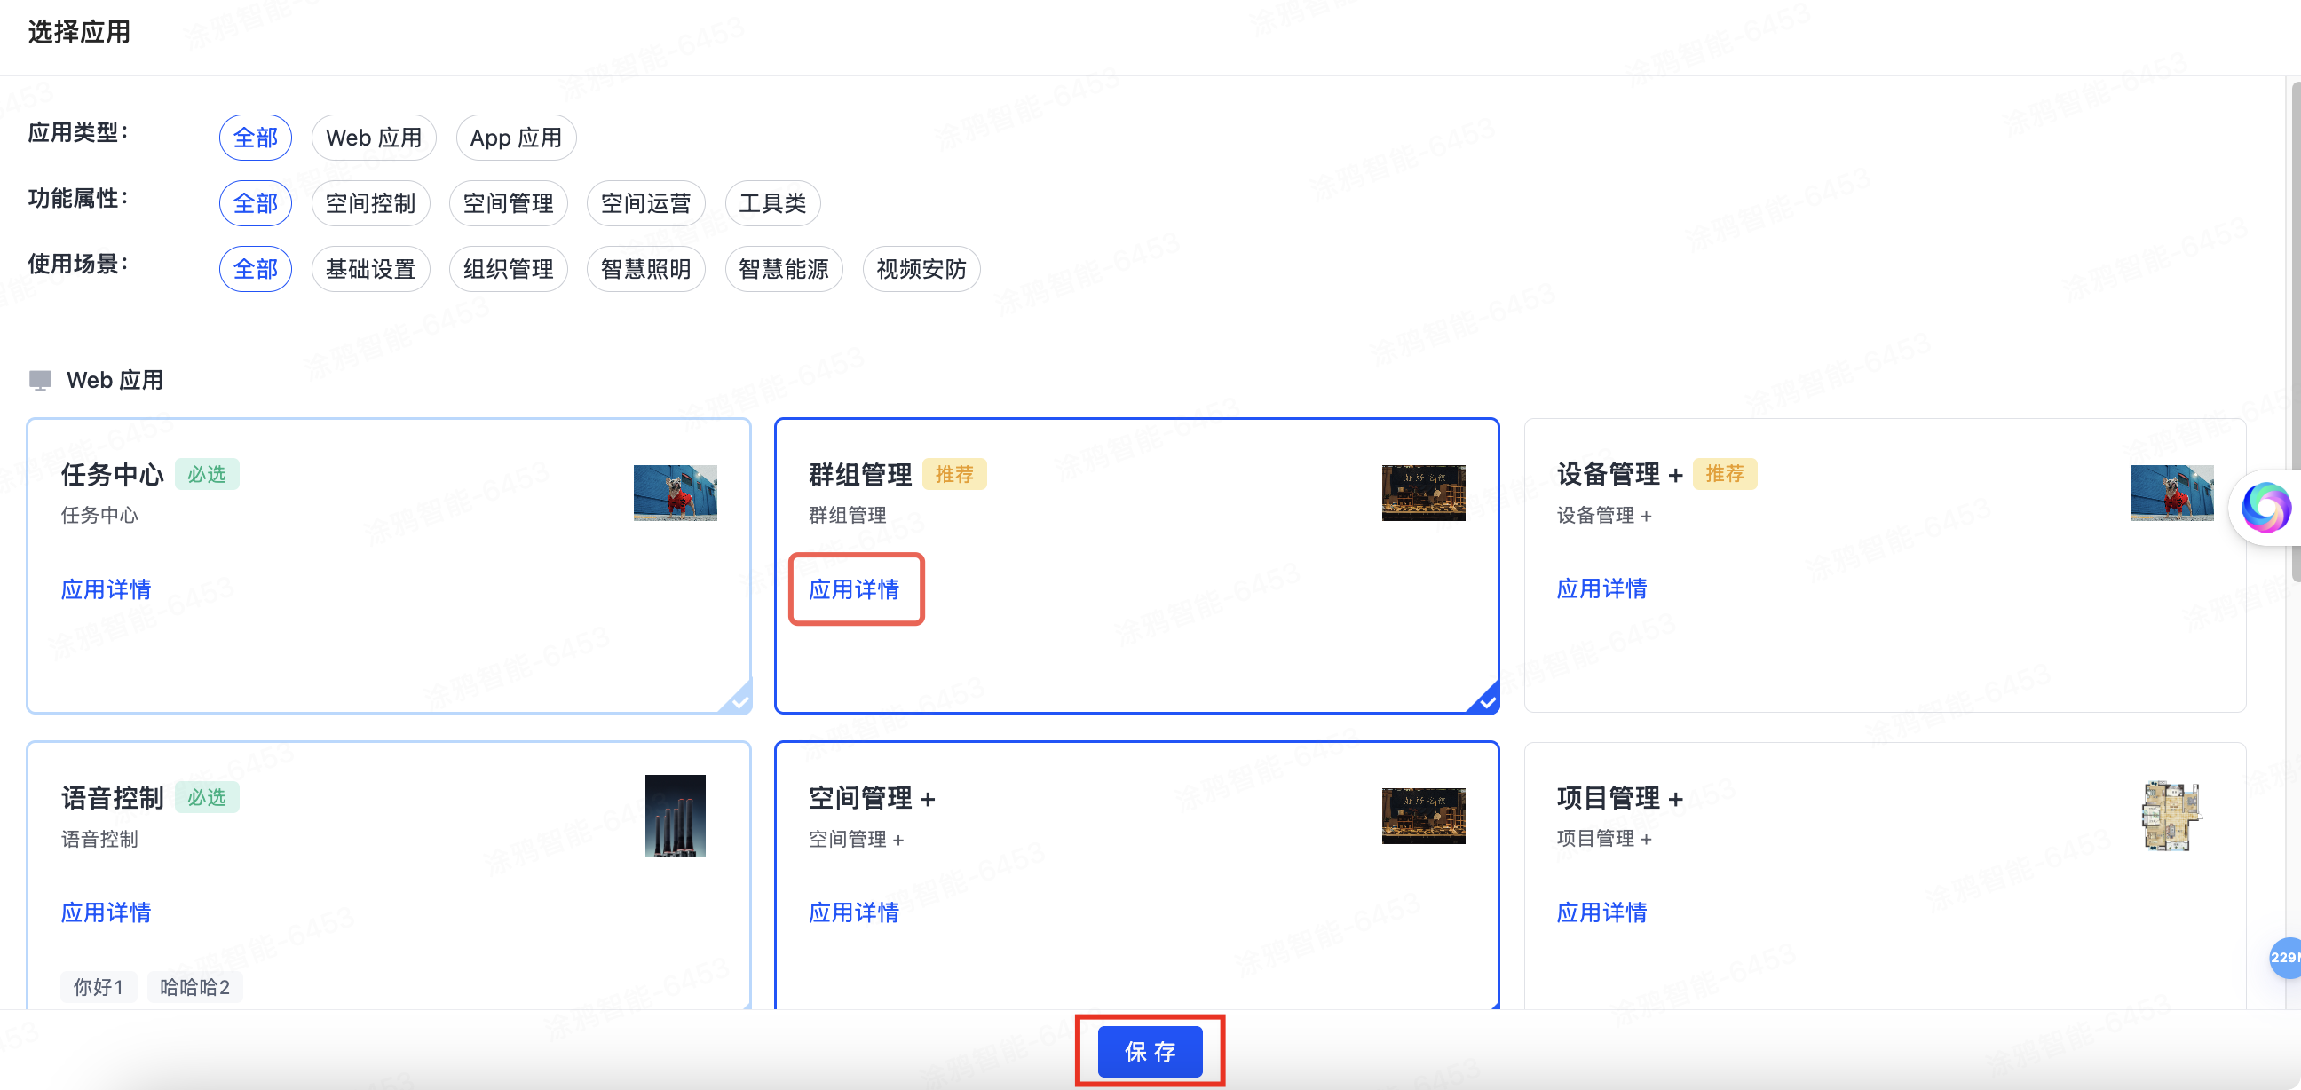Click the blue checkmark on 群组管理 card
The width and height of the screenshot is (2301, 1090).
pos(1485,702)
